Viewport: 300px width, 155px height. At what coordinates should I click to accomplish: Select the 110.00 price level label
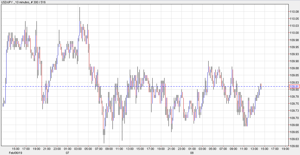pos(294,33)
